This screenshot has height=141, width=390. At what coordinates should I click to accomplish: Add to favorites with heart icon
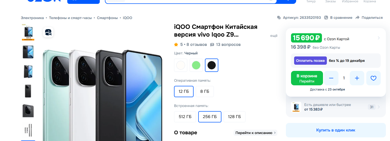pos(374,78)
